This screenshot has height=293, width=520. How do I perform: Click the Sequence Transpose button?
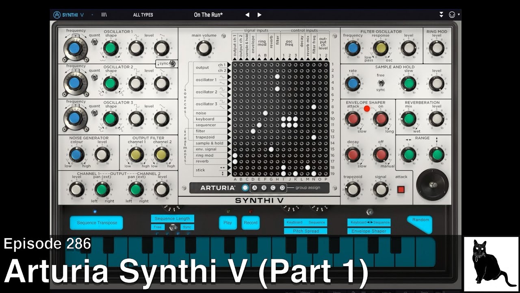coord(97,223)
